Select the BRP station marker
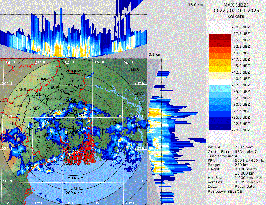 (70, 81)
